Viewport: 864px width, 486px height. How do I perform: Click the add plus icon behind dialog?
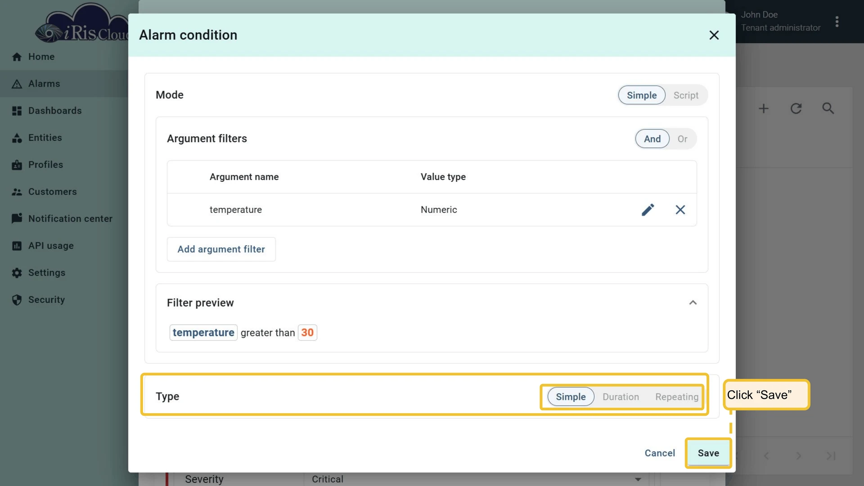[764, 108]
